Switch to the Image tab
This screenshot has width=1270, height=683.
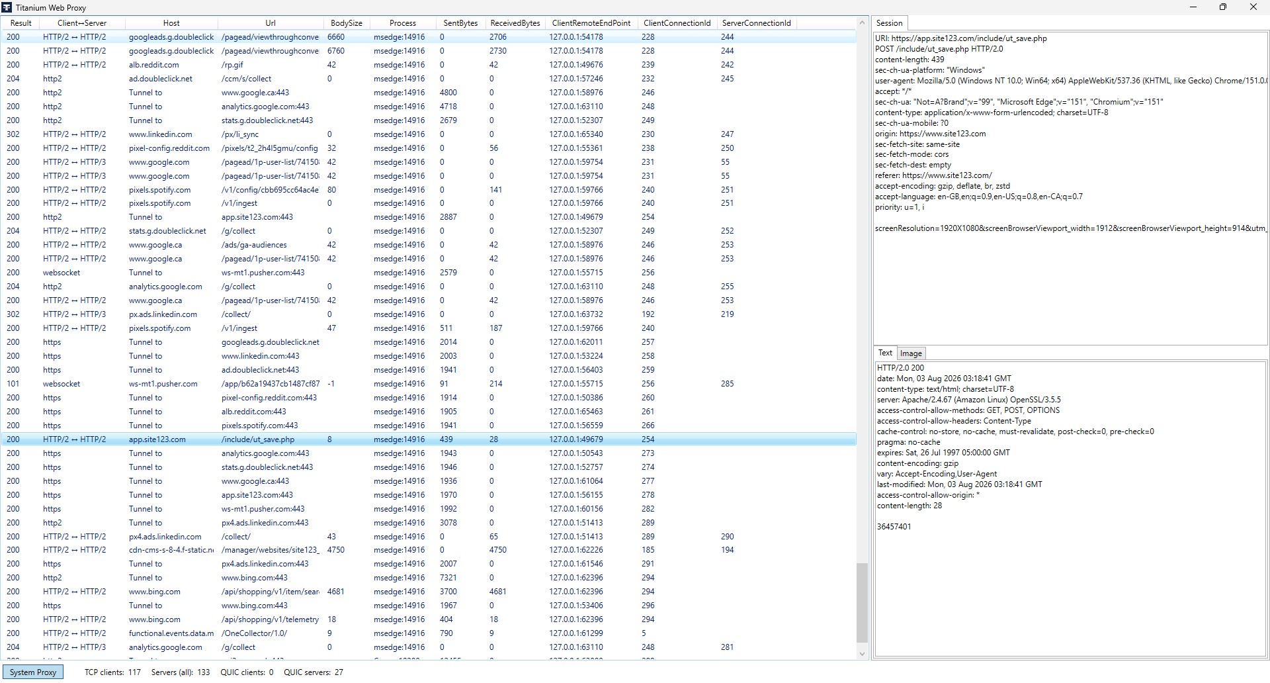911,353
